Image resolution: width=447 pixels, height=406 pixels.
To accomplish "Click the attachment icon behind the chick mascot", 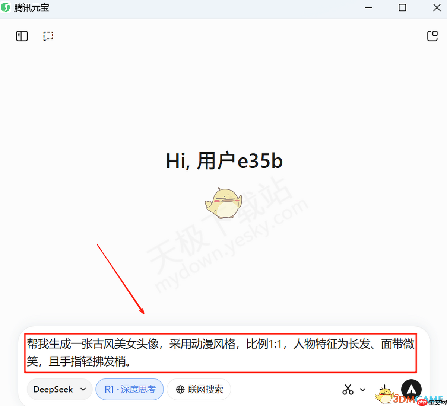I will tap(386, 389).
